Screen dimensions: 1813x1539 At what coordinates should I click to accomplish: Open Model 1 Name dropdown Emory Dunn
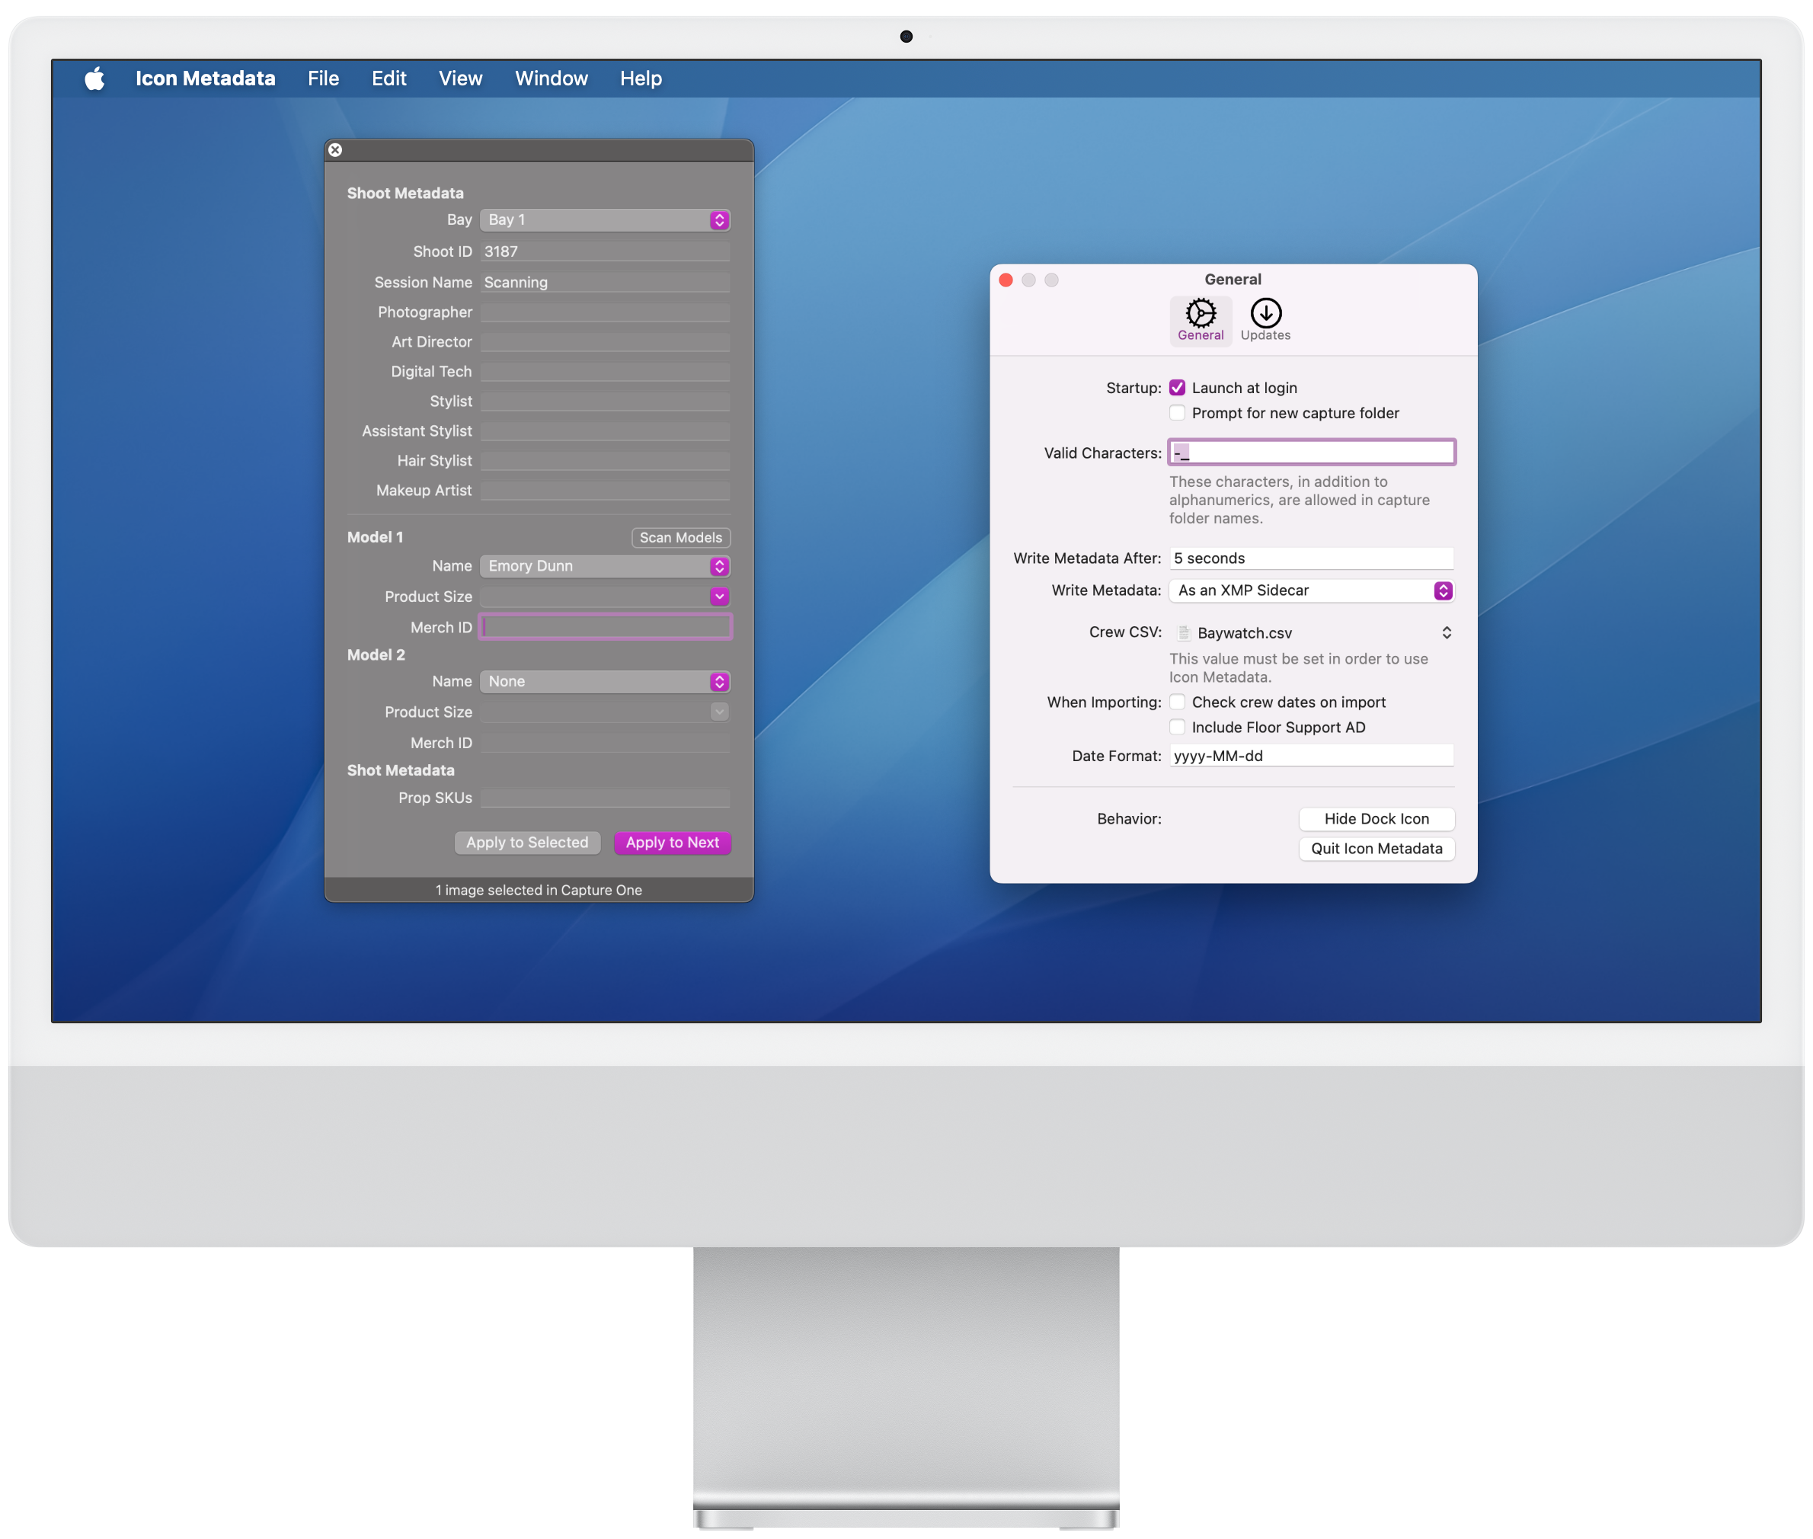point(605,566)
